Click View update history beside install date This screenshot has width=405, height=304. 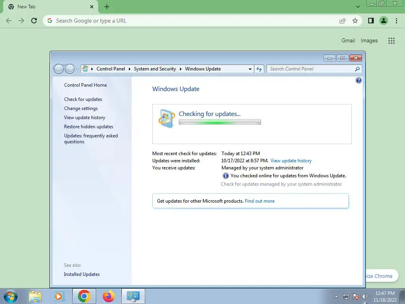click(291, 161)
